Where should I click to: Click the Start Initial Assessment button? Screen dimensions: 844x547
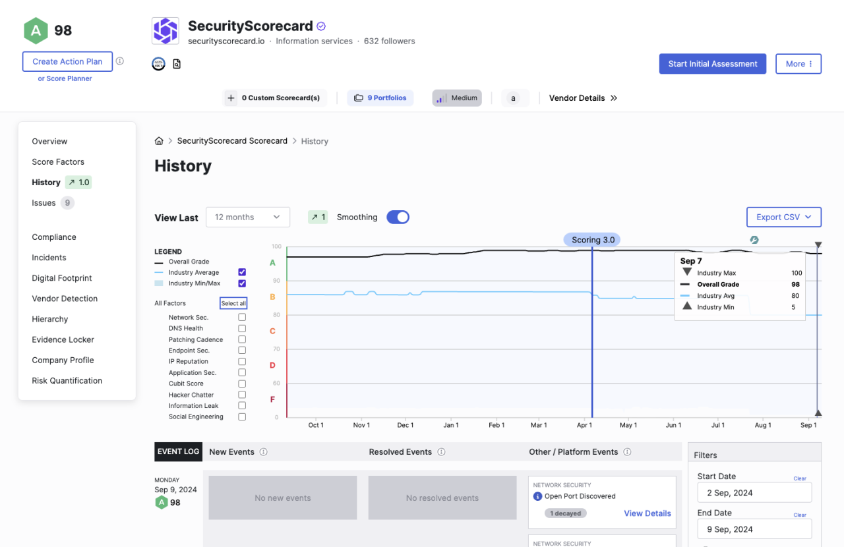coord(712,64)
